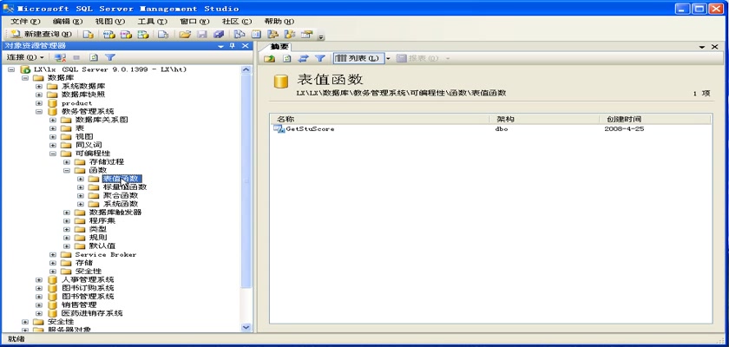Close the 摘要 document tab
The width and height of the screenshot is (729, 347).
point(714,47)
